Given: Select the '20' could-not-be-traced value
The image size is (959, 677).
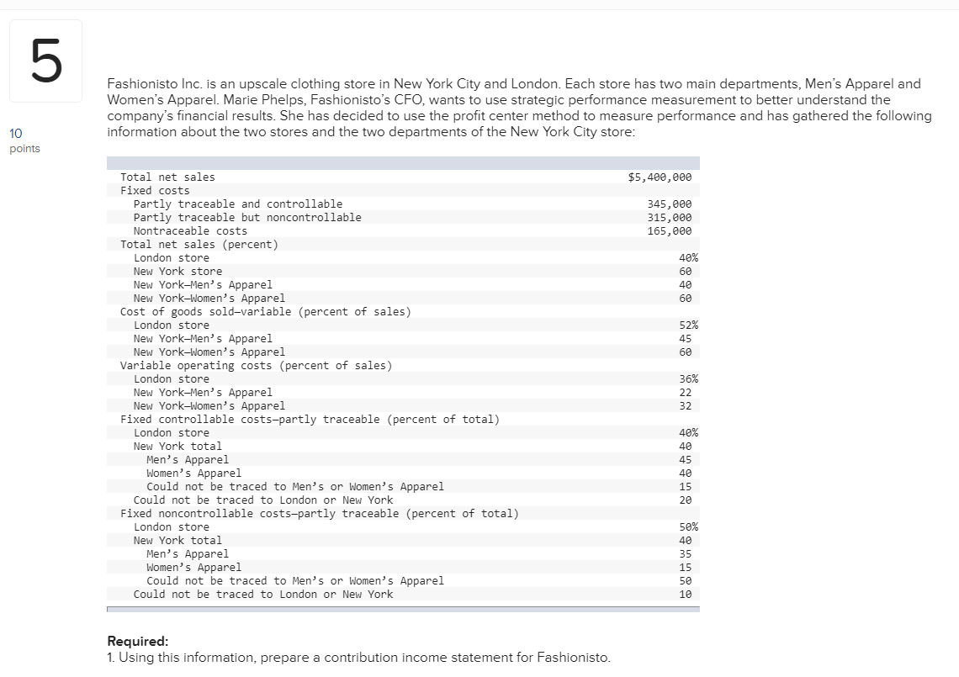Looking at the screenshot, I should (x=686, y=500).
